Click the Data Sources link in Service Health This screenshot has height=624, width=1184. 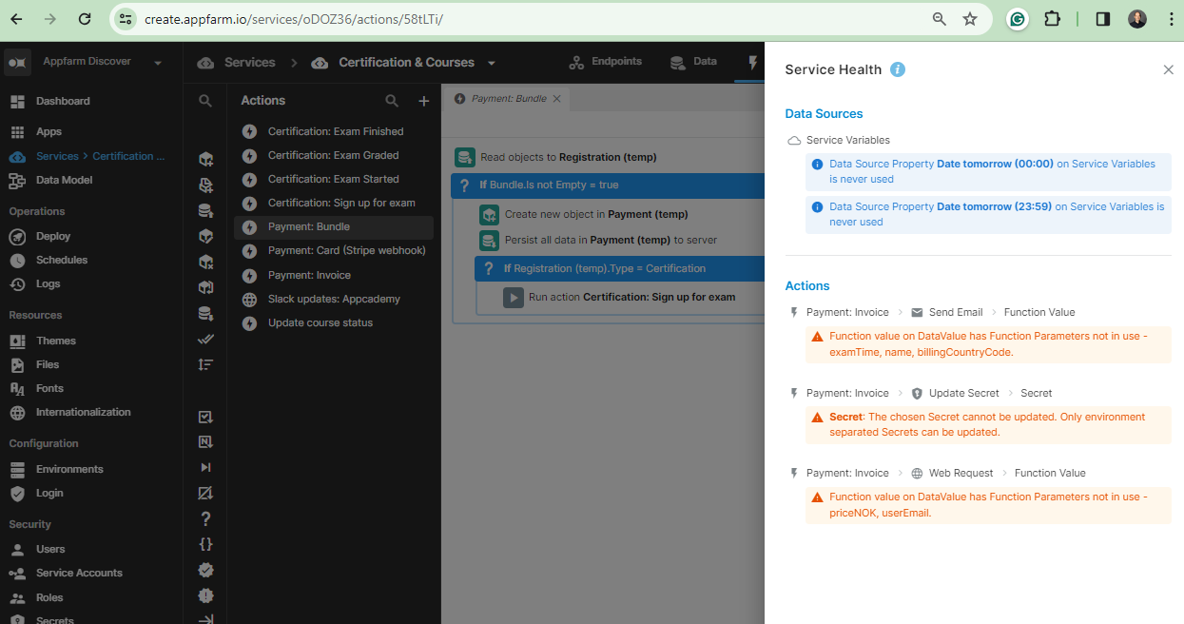coord(824,113)
